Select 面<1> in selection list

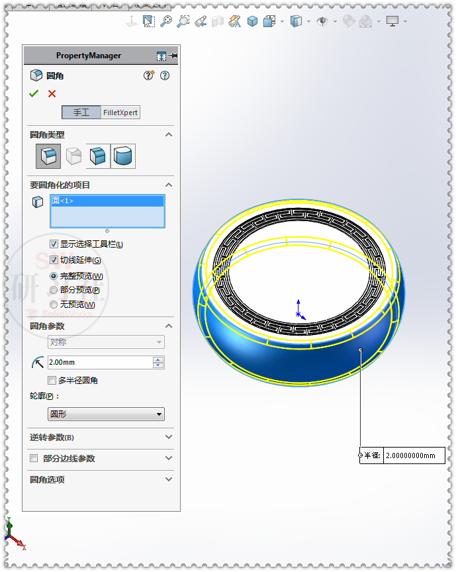[107, 201]
